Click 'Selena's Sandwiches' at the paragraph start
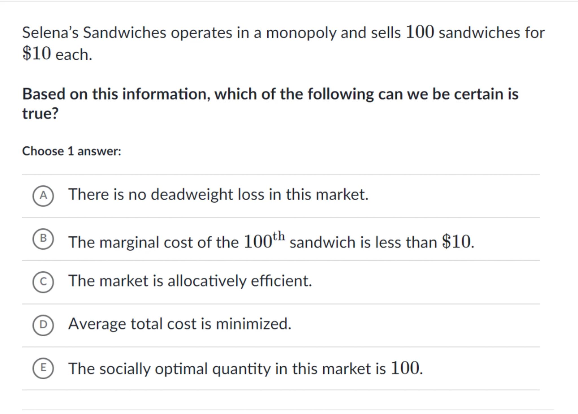The image size is (578, 414). 94,33
